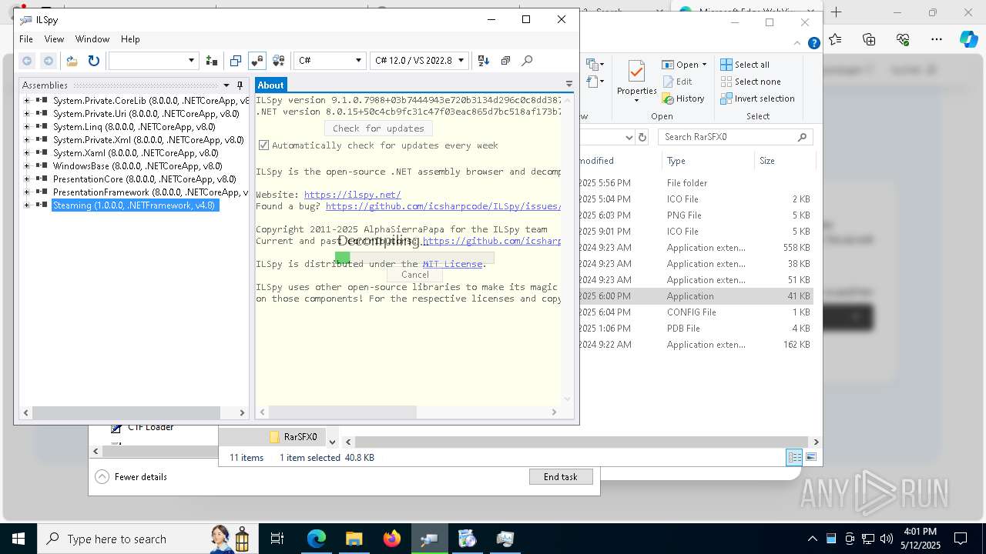Image resolution: width=986 pixels, height=554 pixels.
Task: Collapse all tree nodes icon
Action: [x=505, y=61]
